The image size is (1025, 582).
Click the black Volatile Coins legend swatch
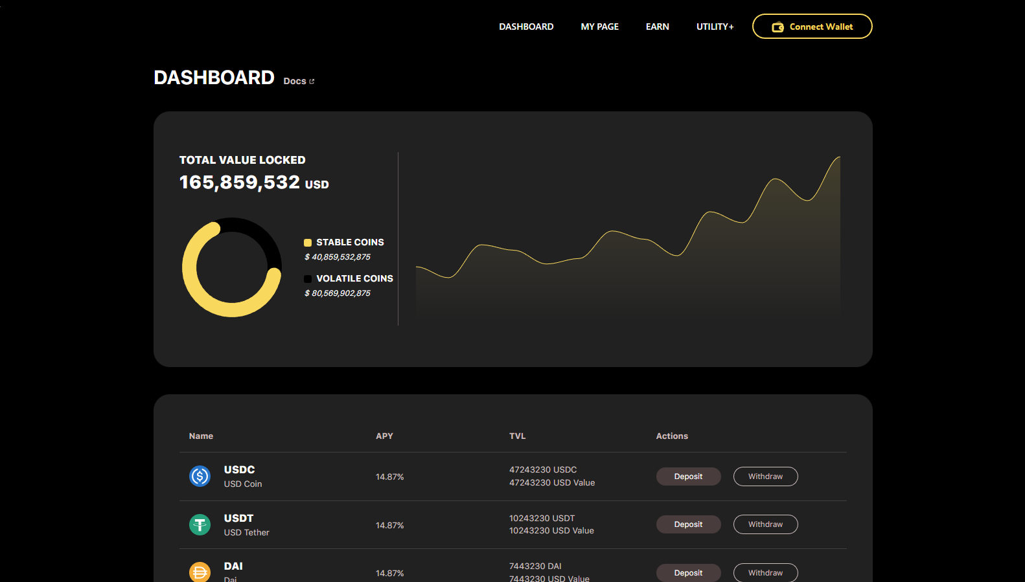(x=308, y=279)
